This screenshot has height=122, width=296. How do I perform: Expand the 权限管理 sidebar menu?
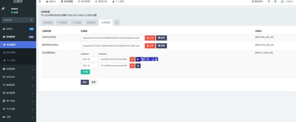[x=18, y=69]
